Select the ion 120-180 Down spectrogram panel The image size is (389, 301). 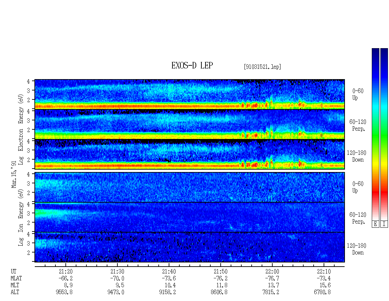[190, 247]
